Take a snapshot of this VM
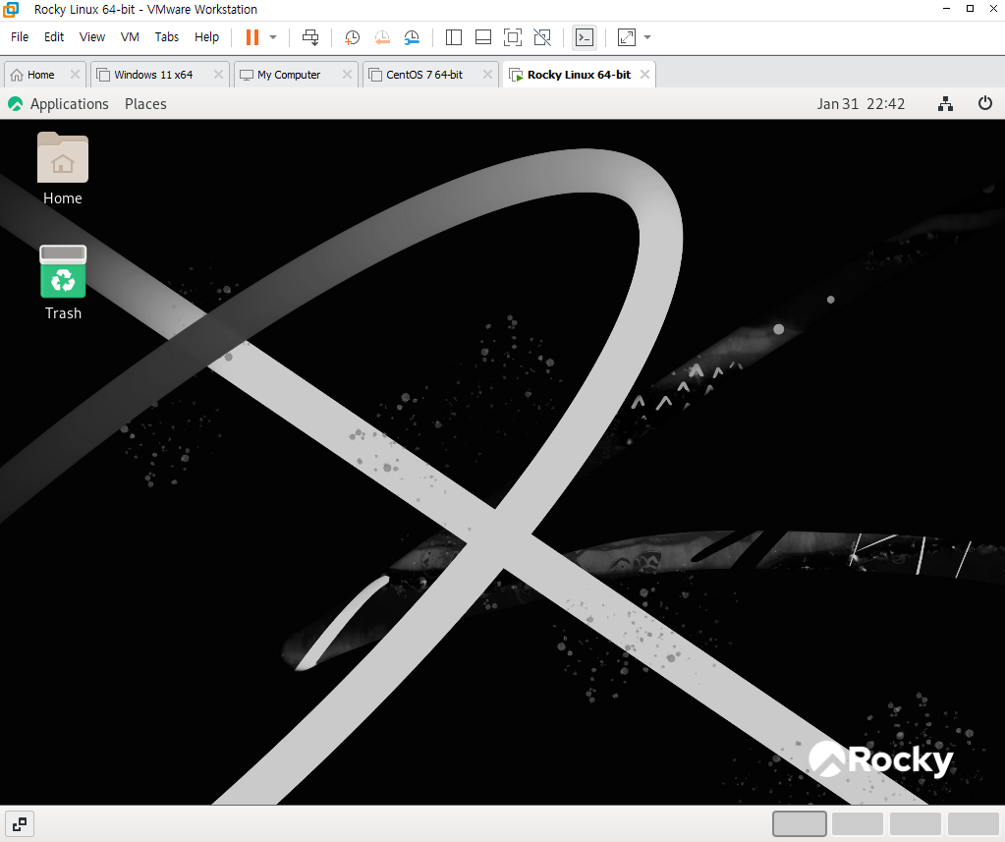Screen dimensions: 1005x842 tap(352, 37)
